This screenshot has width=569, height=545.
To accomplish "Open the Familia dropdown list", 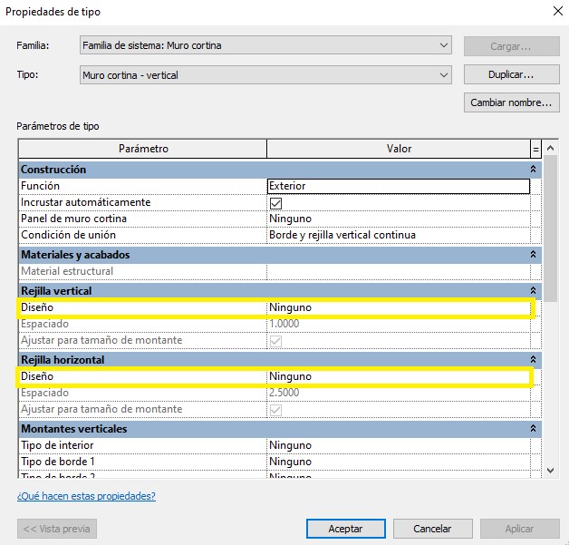I will [443, 45].
